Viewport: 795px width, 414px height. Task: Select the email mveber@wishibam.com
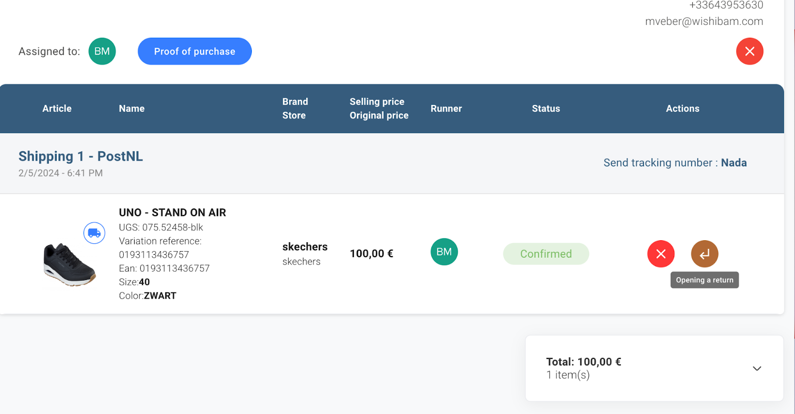pos(704,21)
